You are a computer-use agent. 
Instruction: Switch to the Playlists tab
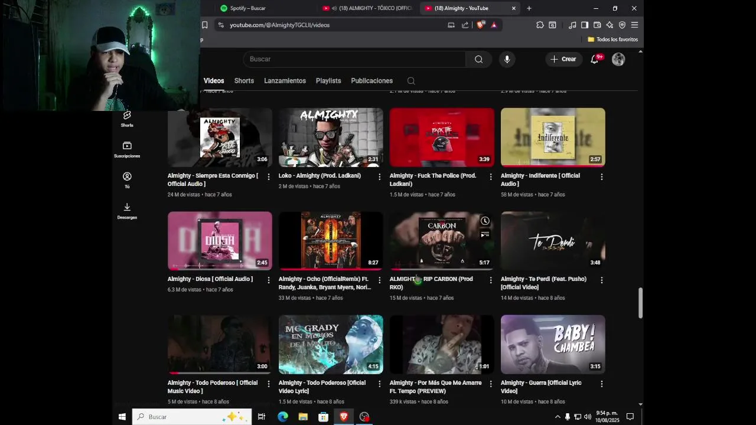(x=328, y=81)
